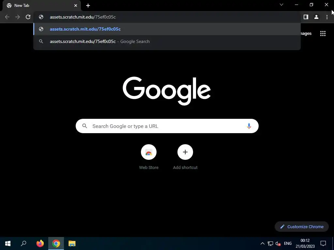The height and width of the screenshot is (250, 334).
Task: Launch Firefox from the taskbar
Action: coord(40,243)
